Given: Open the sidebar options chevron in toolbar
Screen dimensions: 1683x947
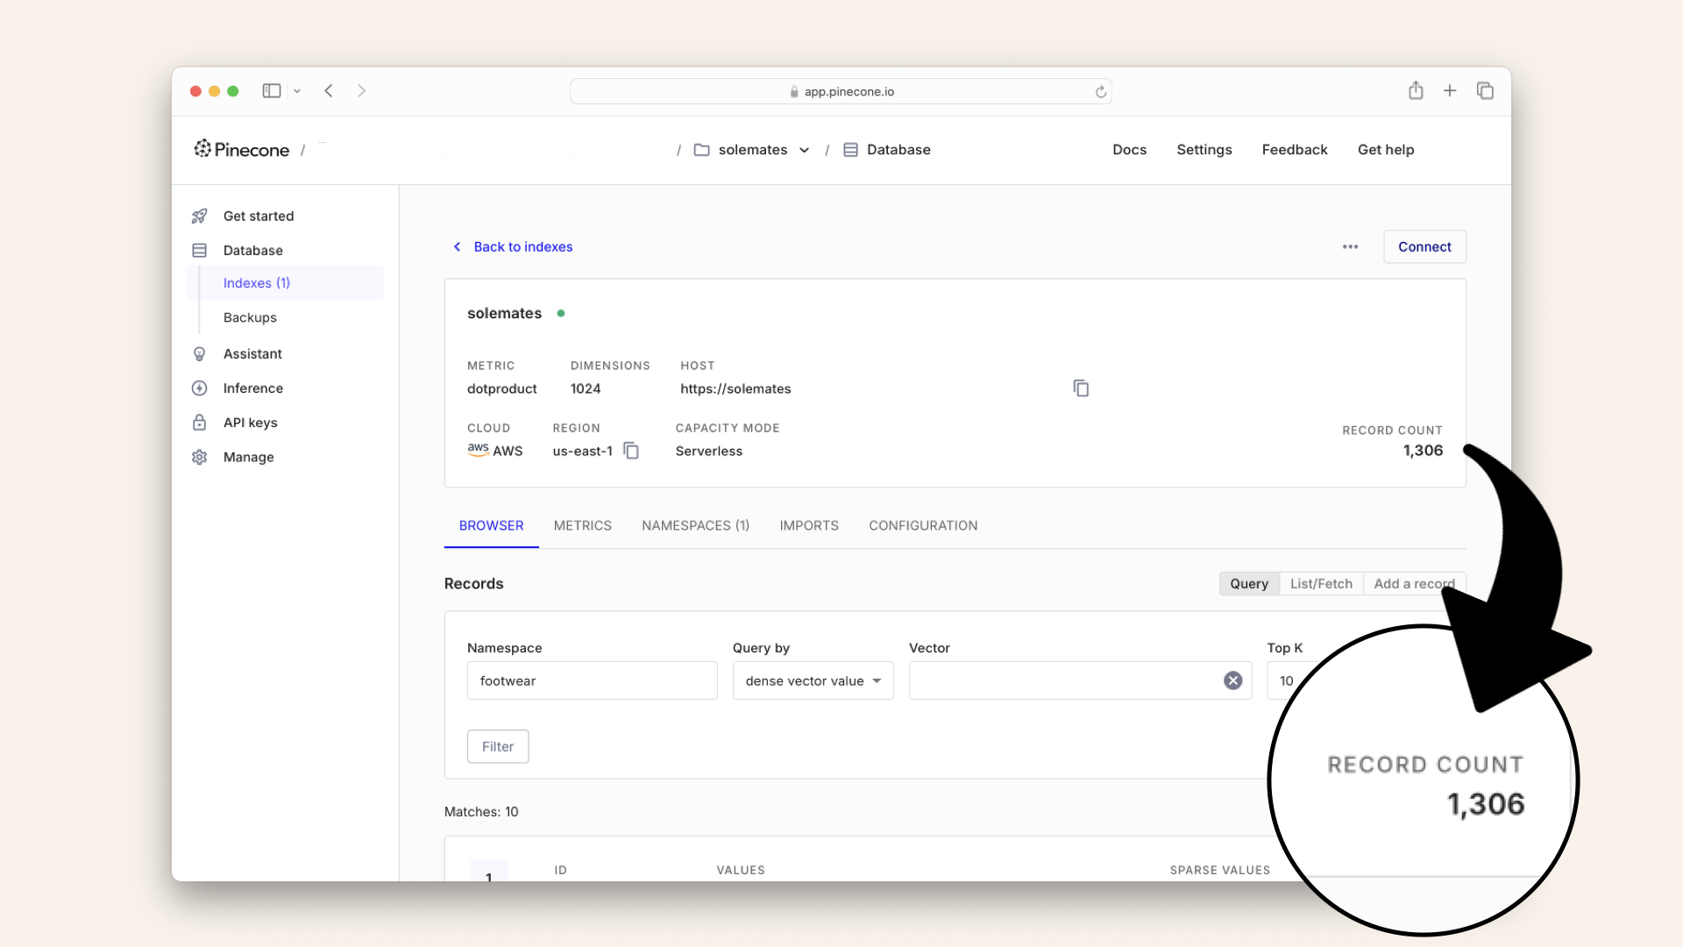Looking at the screenshot, I should tap(297, 91).
